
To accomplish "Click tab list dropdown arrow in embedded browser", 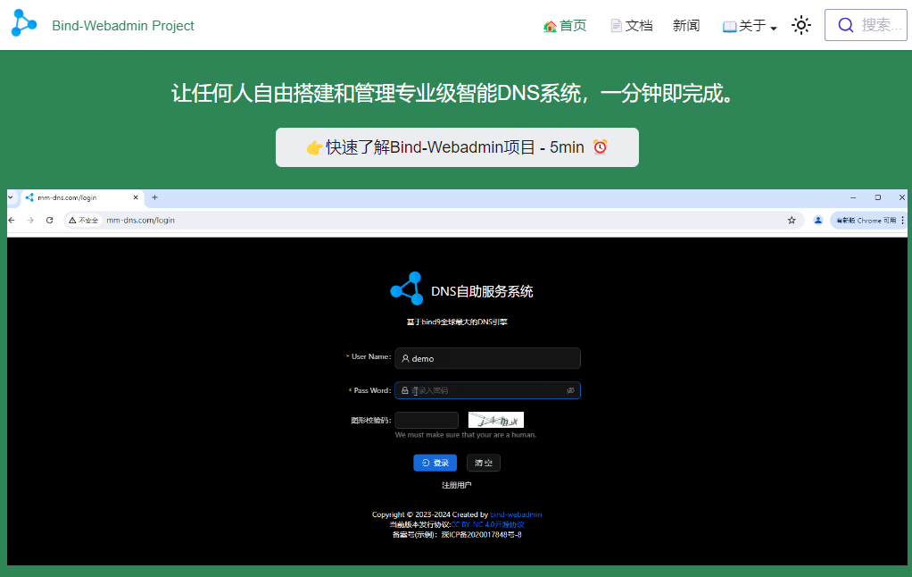I will [x=11, y=197].
